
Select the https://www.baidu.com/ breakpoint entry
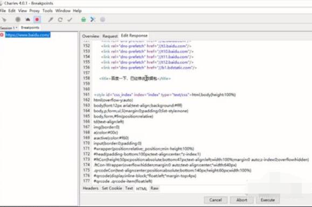tap(27, 35)
